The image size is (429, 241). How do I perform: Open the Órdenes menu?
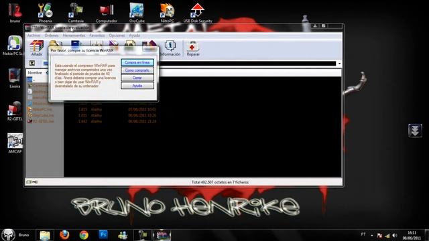(52, 35)
